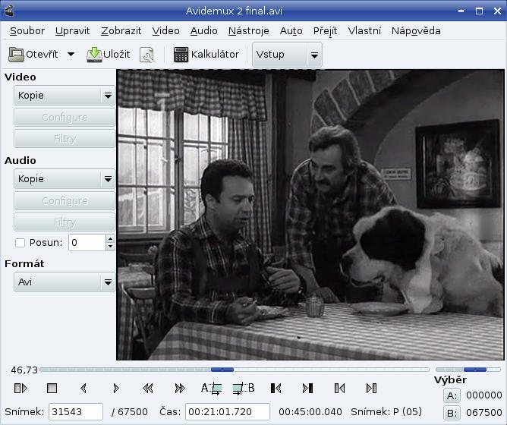This screenshot has height=425, width=507.
Task: Click the video preview frame
Action: click(310, 215)
